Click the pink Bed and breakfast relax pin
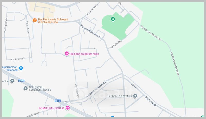The width and height of the screenshot is (206, 119). point(67,53)
